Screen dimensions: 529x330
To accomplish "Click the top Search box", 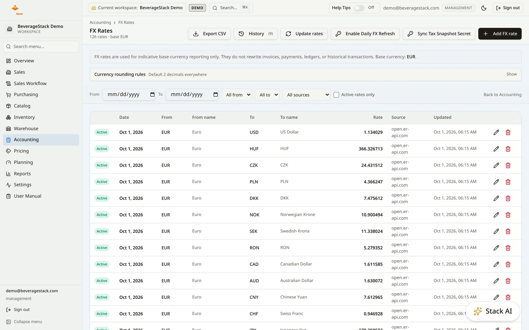I will click(x=231, y=8).
